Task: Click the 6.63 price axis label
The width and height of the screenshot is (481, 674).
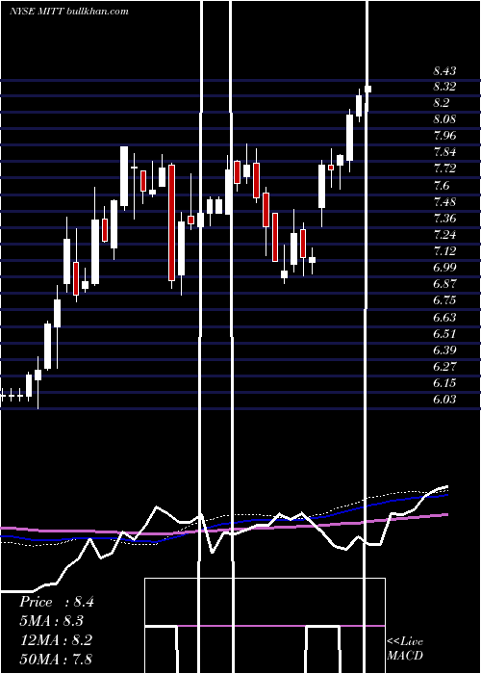Action: click(444, 317)
